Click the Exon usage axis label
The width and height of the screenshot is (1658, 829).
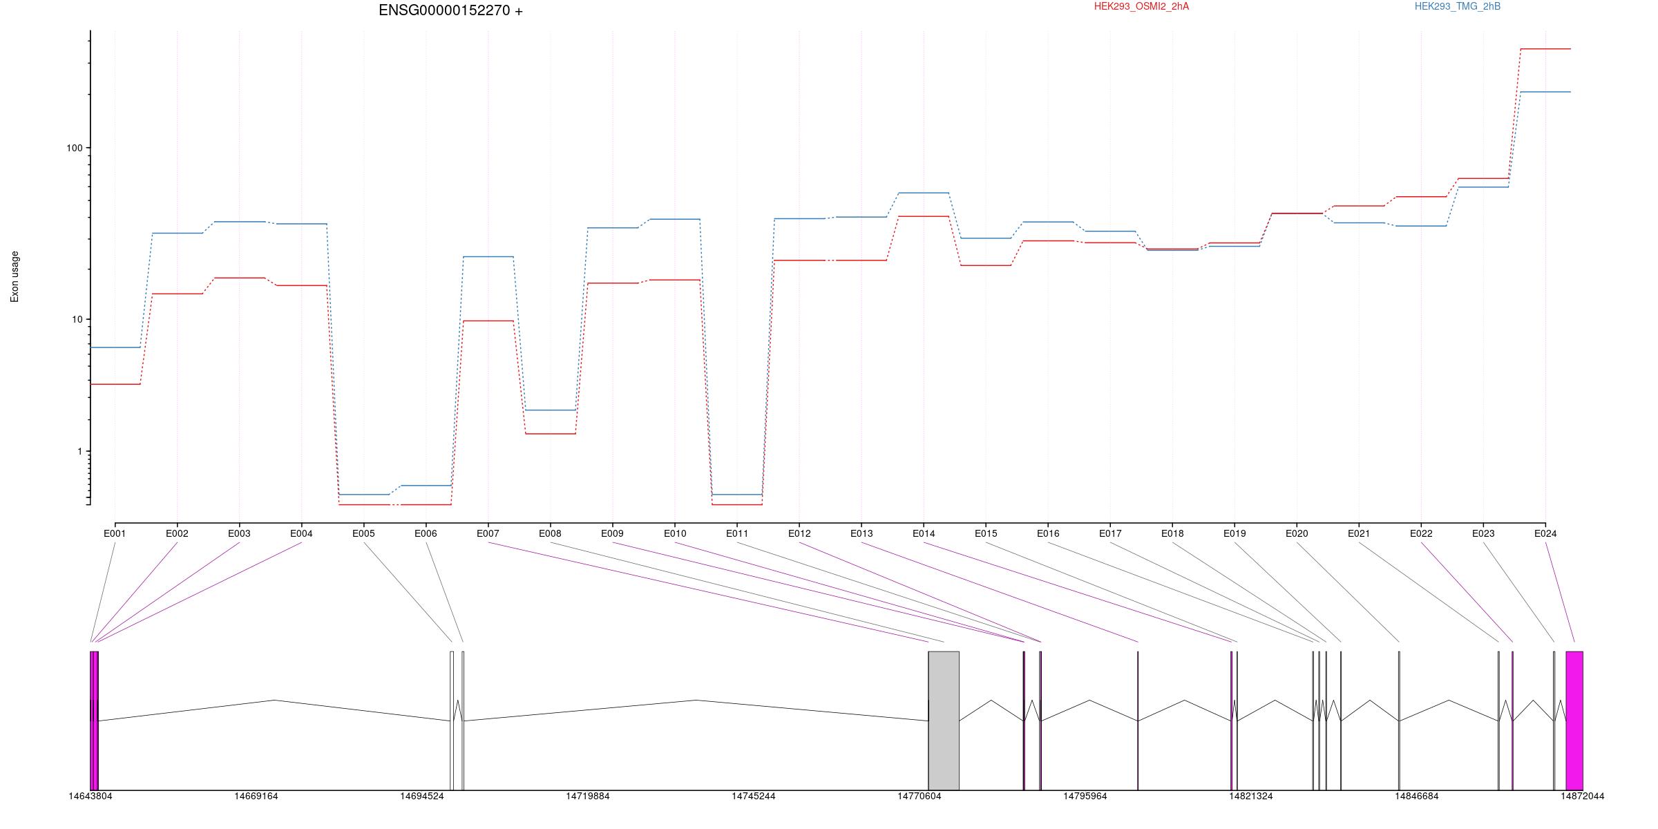click(15, 277)
